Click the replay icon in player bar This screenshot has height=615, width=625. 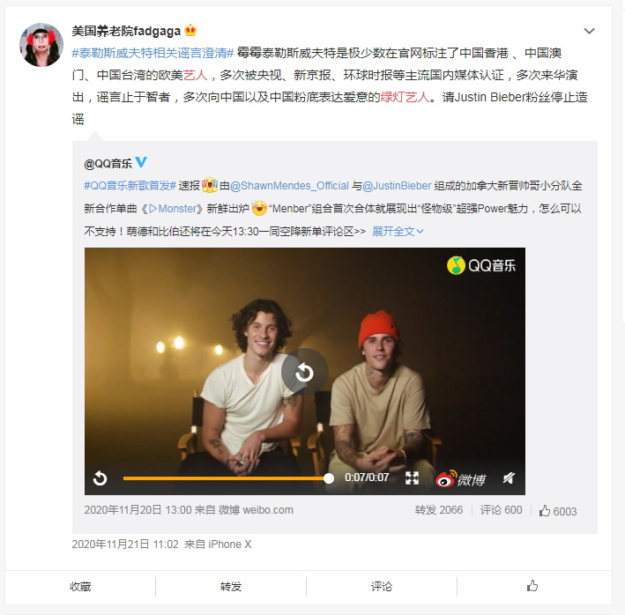(100, 478)
